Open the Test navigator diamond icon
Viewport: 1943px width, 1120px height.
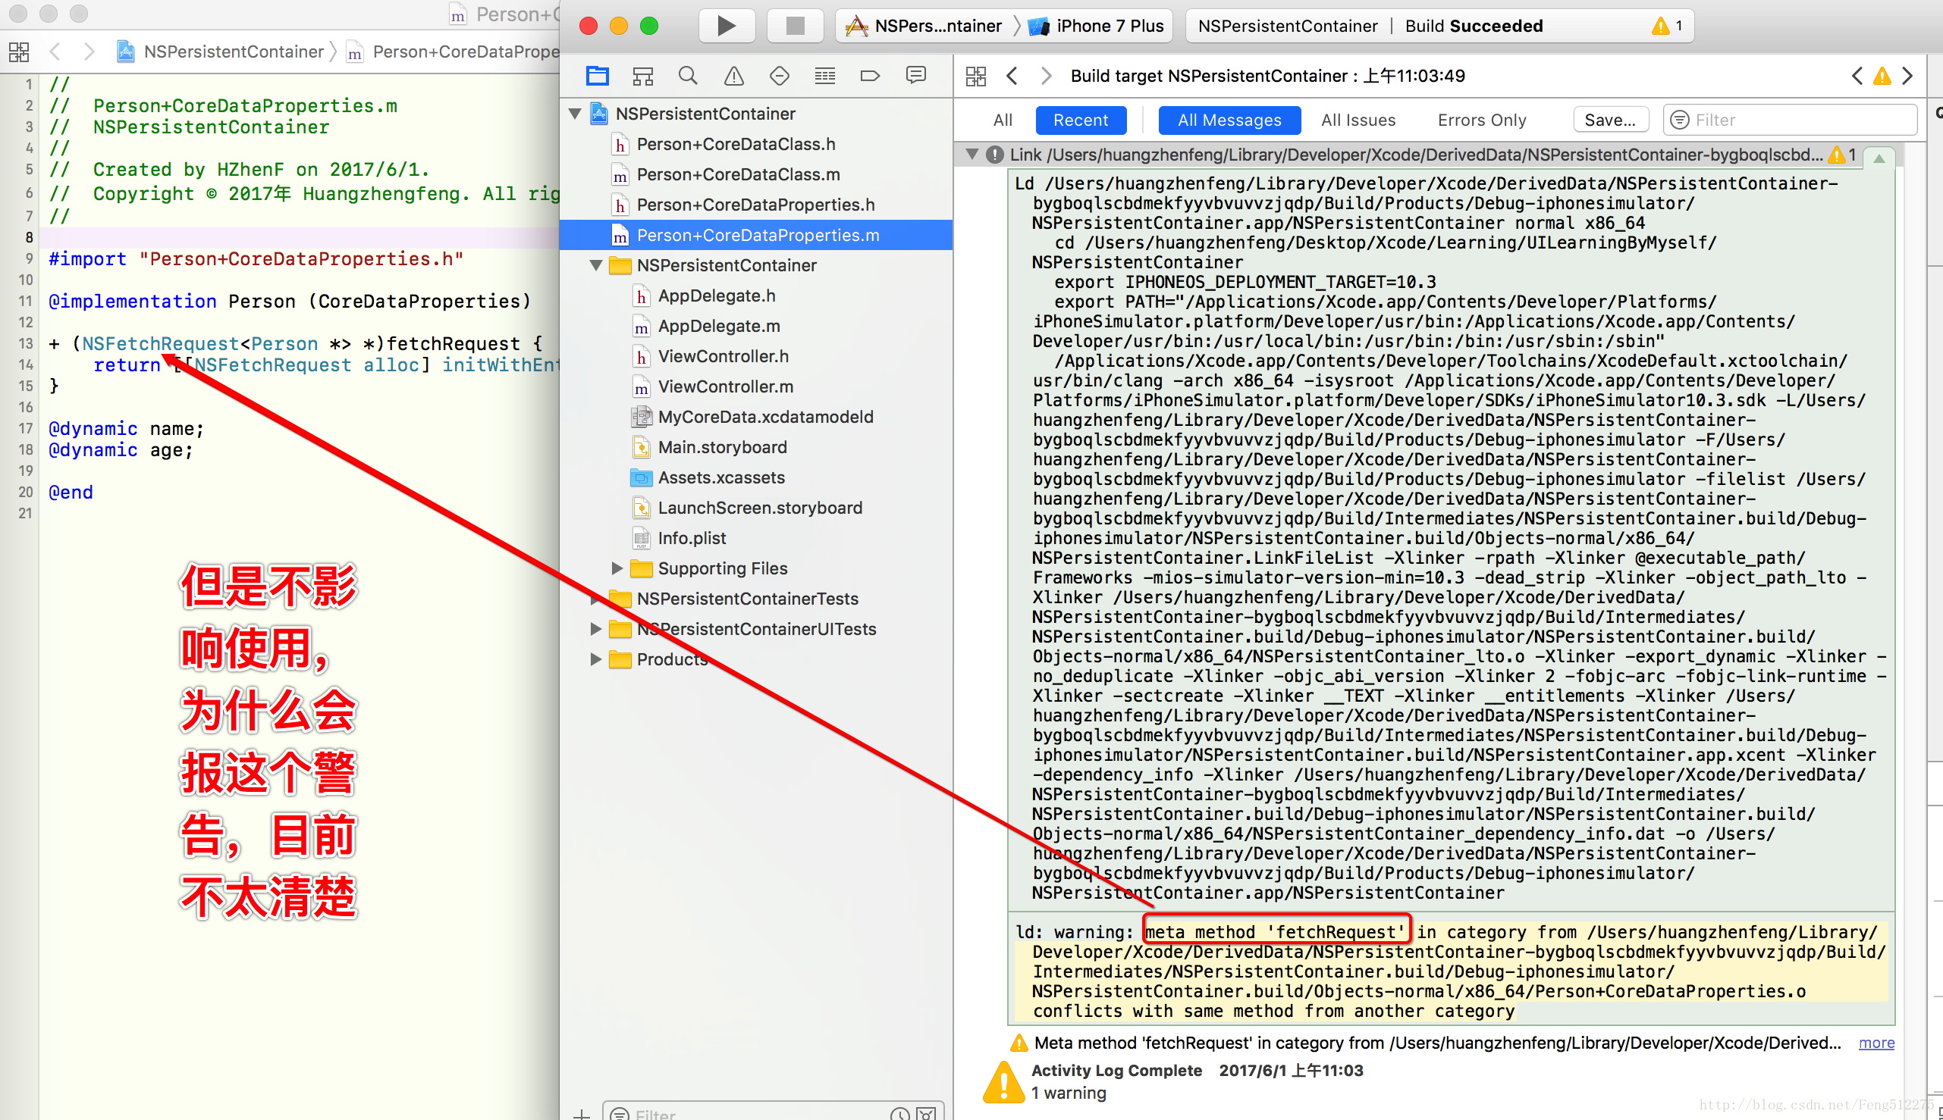pyautogui.click(x=779, y=75)
